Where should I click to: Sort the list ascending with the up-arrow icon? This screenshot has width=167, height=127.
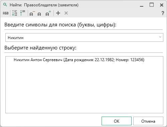click(x=22, y=13)
